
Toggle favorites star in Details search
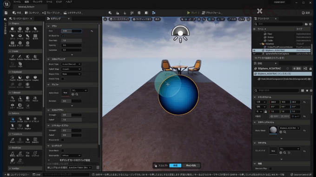point(307,91)
